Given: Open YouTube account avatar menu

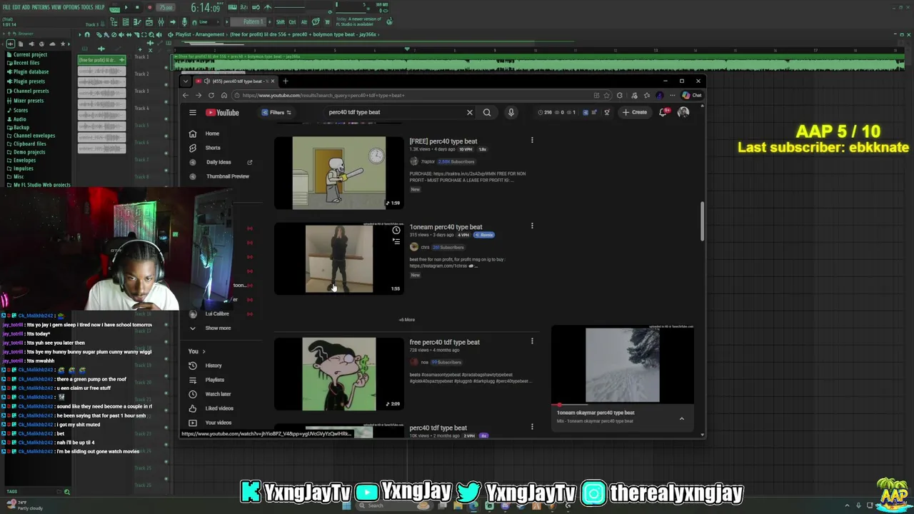Looking at the screenshot, I should click(683, 112).
